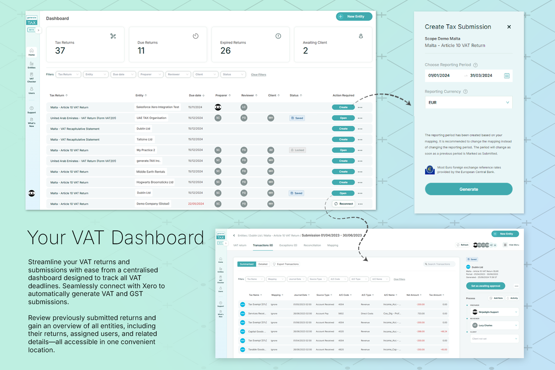
Task: Add a user with the plus beside the avatars
Action: [495, 245]
